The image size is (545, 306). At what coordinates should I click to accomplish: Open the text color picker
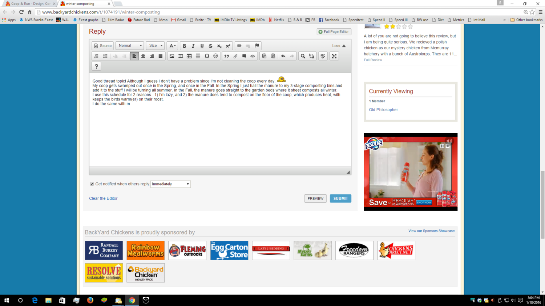[173, 46]
